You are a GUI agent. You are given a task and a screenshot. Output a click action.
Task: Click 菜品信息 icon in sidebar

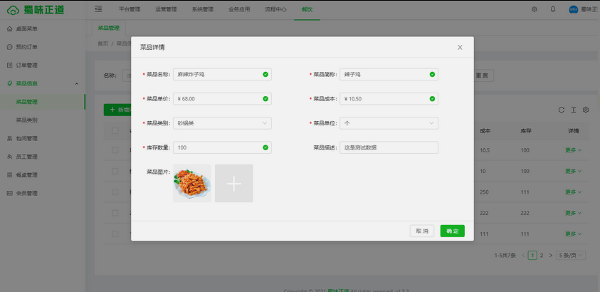coord(10,83)
